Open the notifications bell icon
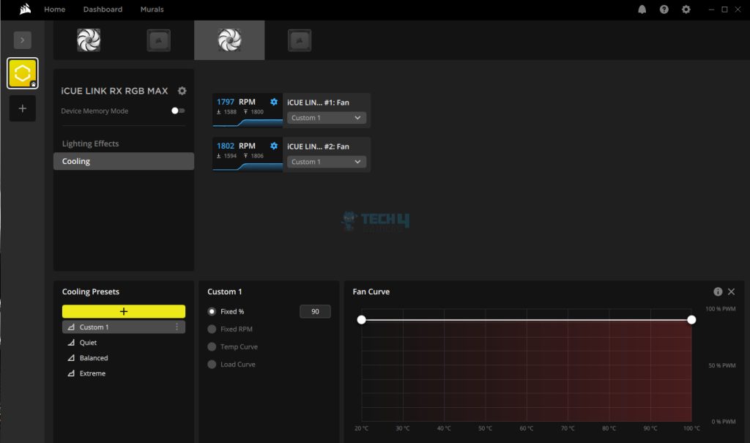Screen dimensions: 750x443 pyautogui.click(x=642, y=10)
